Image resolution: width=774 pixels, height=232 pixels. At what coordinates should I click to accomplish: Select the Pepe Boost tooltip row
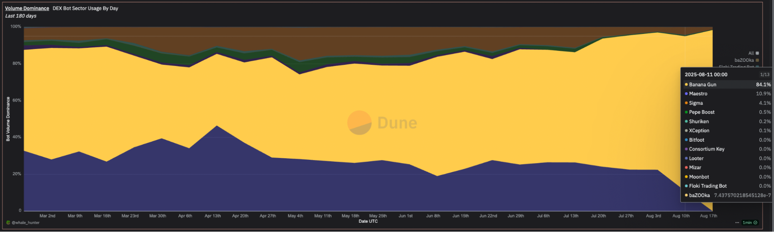[727, 112]
